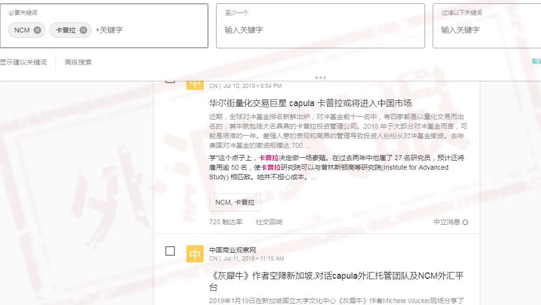Screen dimensions: 541x305
Task: Click the yellow 中 icon for 中国商业观察网
Action: coord(195,254)
